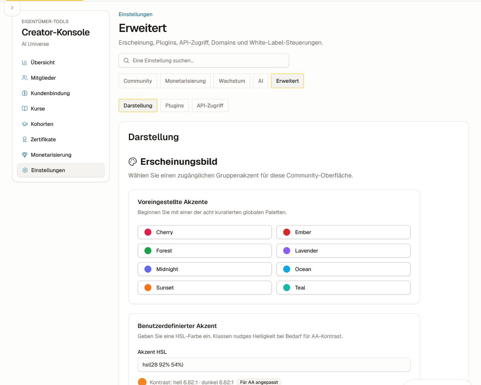Viewport: 481px width, 385px height.
Task: Follow the Einstellungen breadcrumb link
Action: tap(135, 14)
